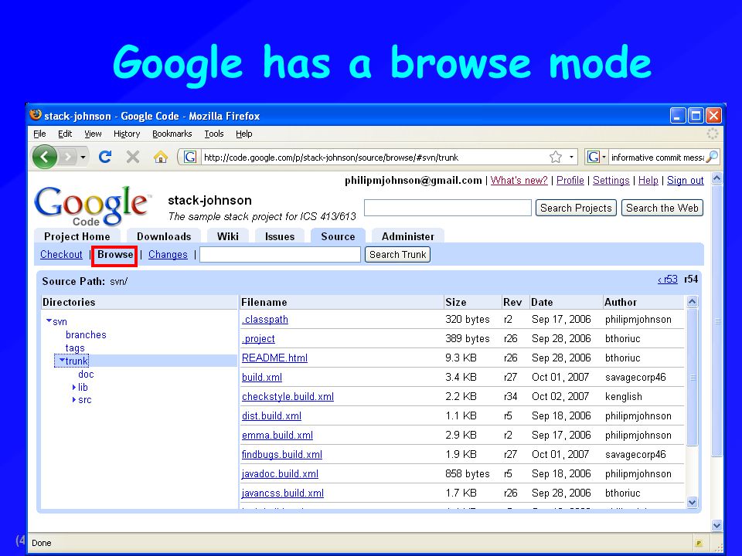
Task: Switch to the Administer tab
Action: pyautogui.click(x=408, y=236)
